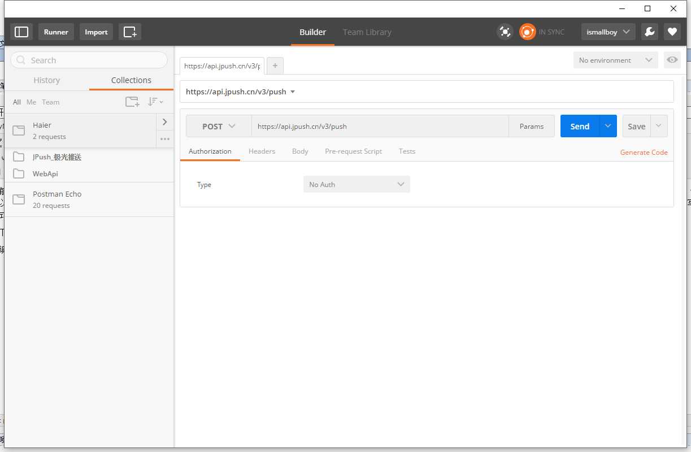Viewport: 691px width, 452px height.
Task: Select the Postman Echo collection
Action: tap(89, 199)
